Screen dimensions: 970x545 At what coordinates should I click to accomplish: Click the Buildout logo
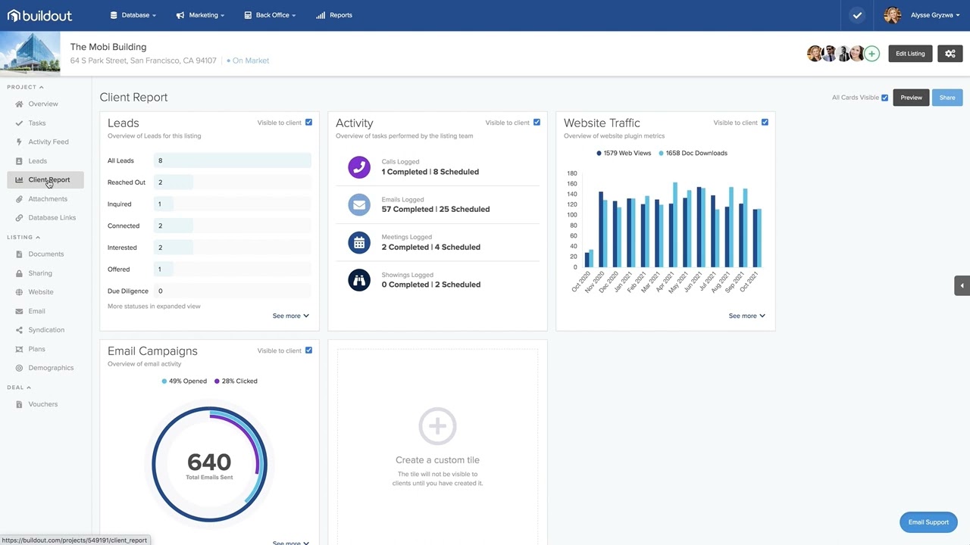(x=39, y=15)
